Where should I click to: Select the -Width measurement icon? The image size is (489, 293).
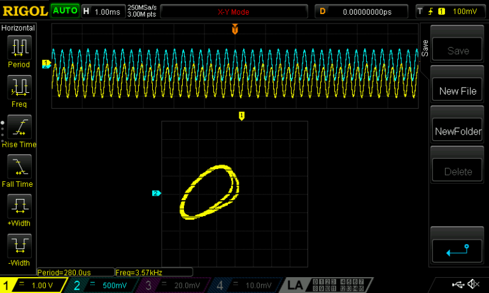19,246
